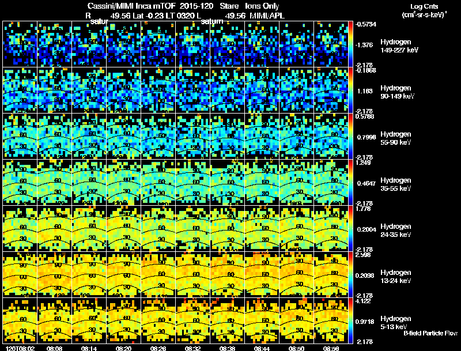This screenshot has height=351, width=461.
Task: Click the color bar beside Hydrogen 149-227 keV
Action: tap(350, 44)
